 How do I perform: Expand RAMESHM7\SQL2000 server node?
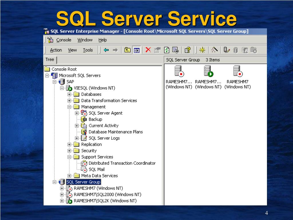pyautogui.click(x=62, y=195)
